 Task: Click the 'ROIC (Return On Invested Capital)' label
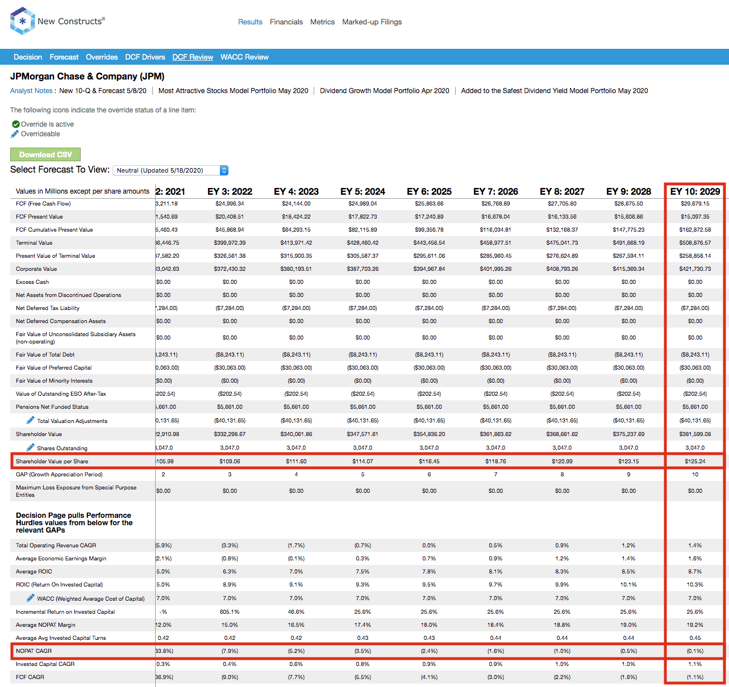point(60,585)
